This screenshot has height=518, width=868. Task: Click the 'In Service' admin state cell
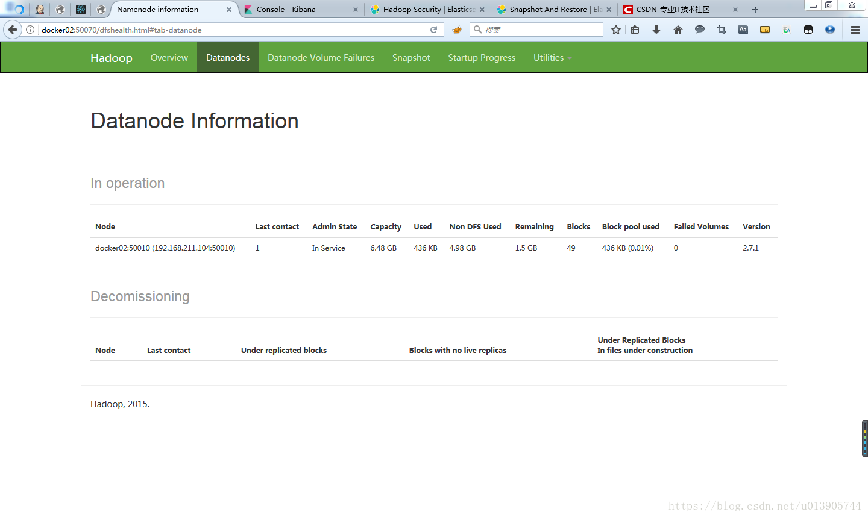point(329,248)
